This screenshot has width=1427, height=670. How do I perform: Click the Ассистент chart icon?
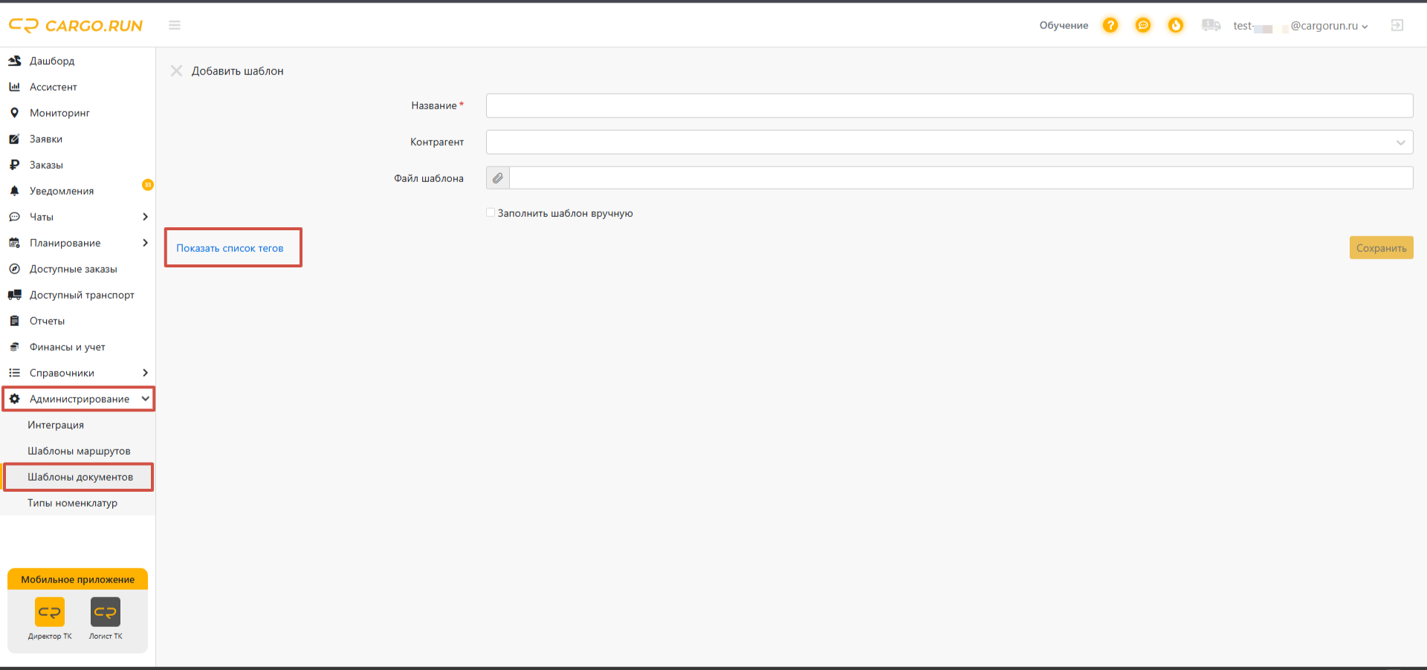(14, 87)
